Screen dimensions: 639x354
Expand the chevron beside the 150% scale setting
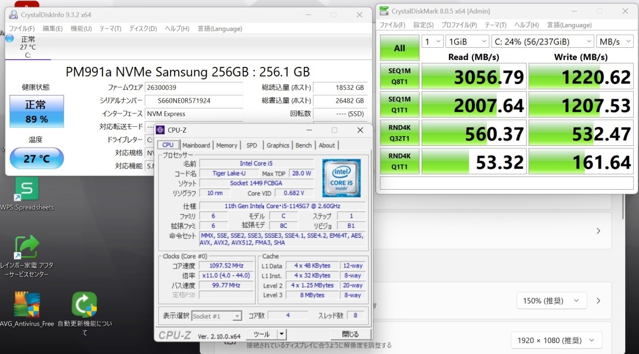598,300
